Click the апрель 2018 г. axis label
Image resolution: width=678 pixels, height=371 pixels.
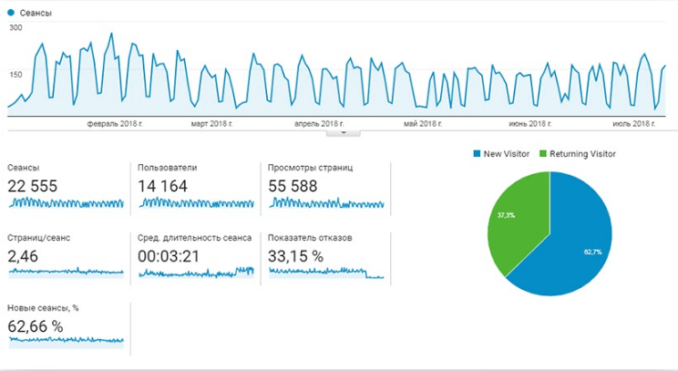(x=319, y=124)
